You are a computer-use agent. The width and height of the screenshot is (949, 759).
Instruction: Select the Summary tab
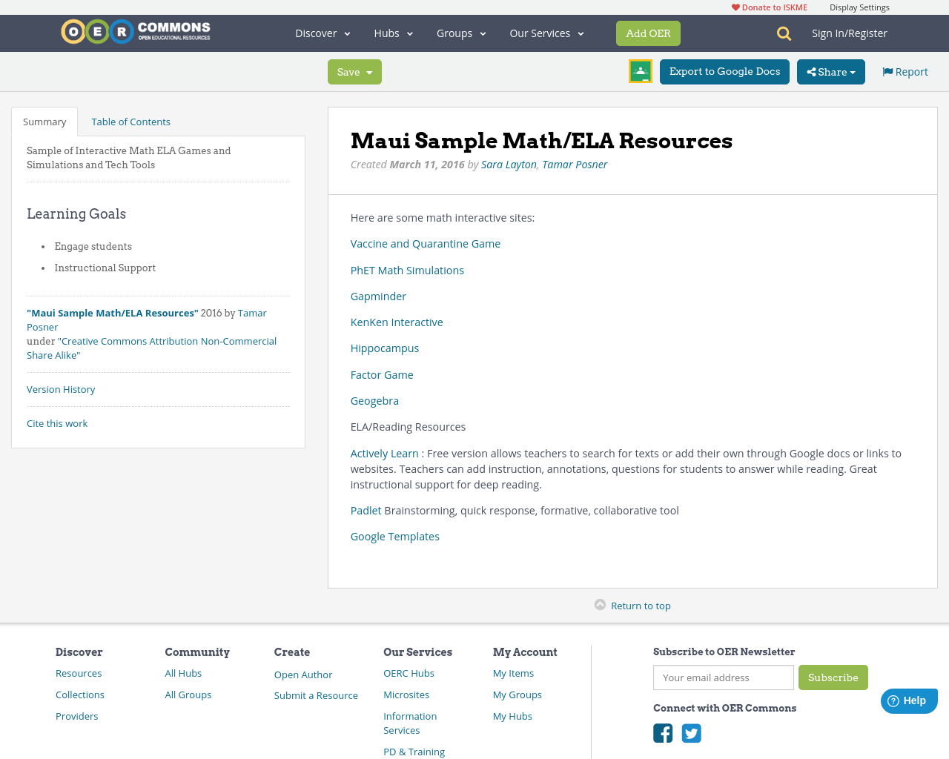(44, 122)
